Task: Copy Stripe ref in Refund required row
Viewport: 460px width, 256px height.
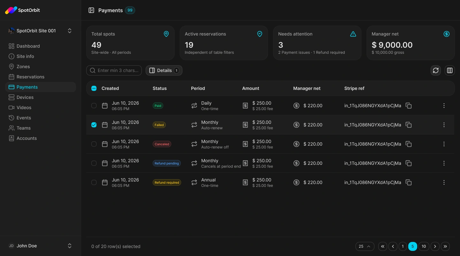Action: pos(409,182)
